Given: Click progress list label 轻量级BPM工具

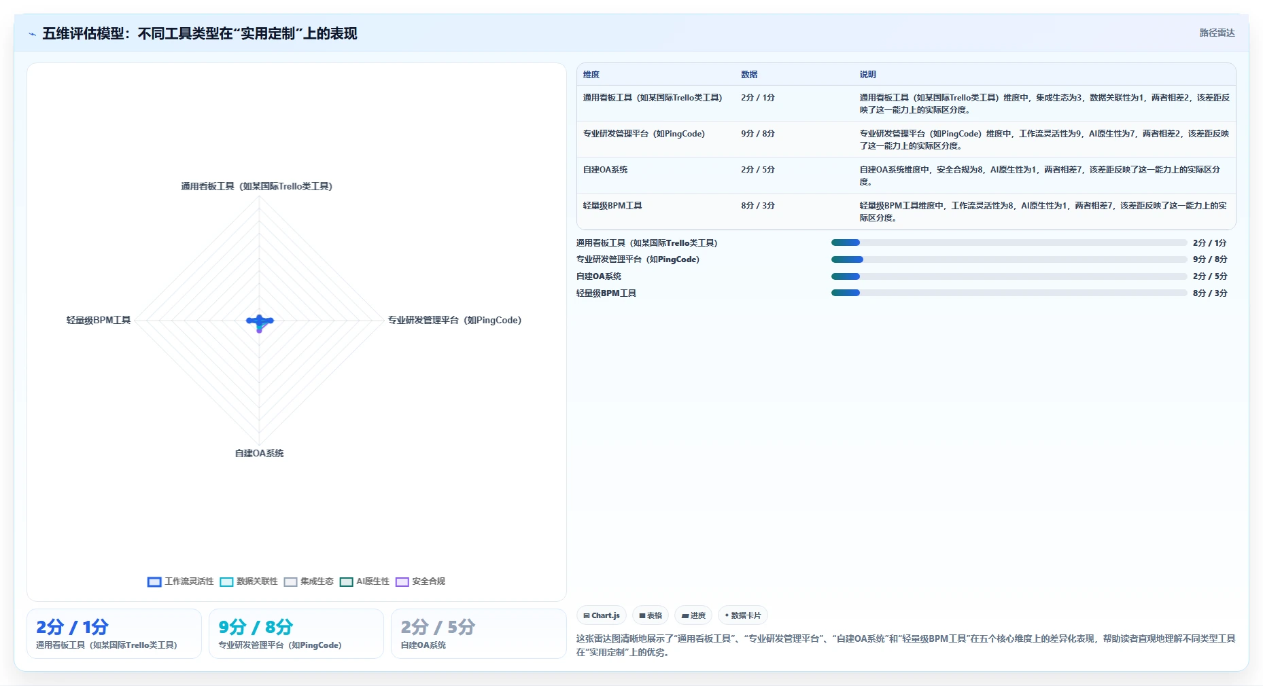Looking at the screenshot, I should pos(606,293).
